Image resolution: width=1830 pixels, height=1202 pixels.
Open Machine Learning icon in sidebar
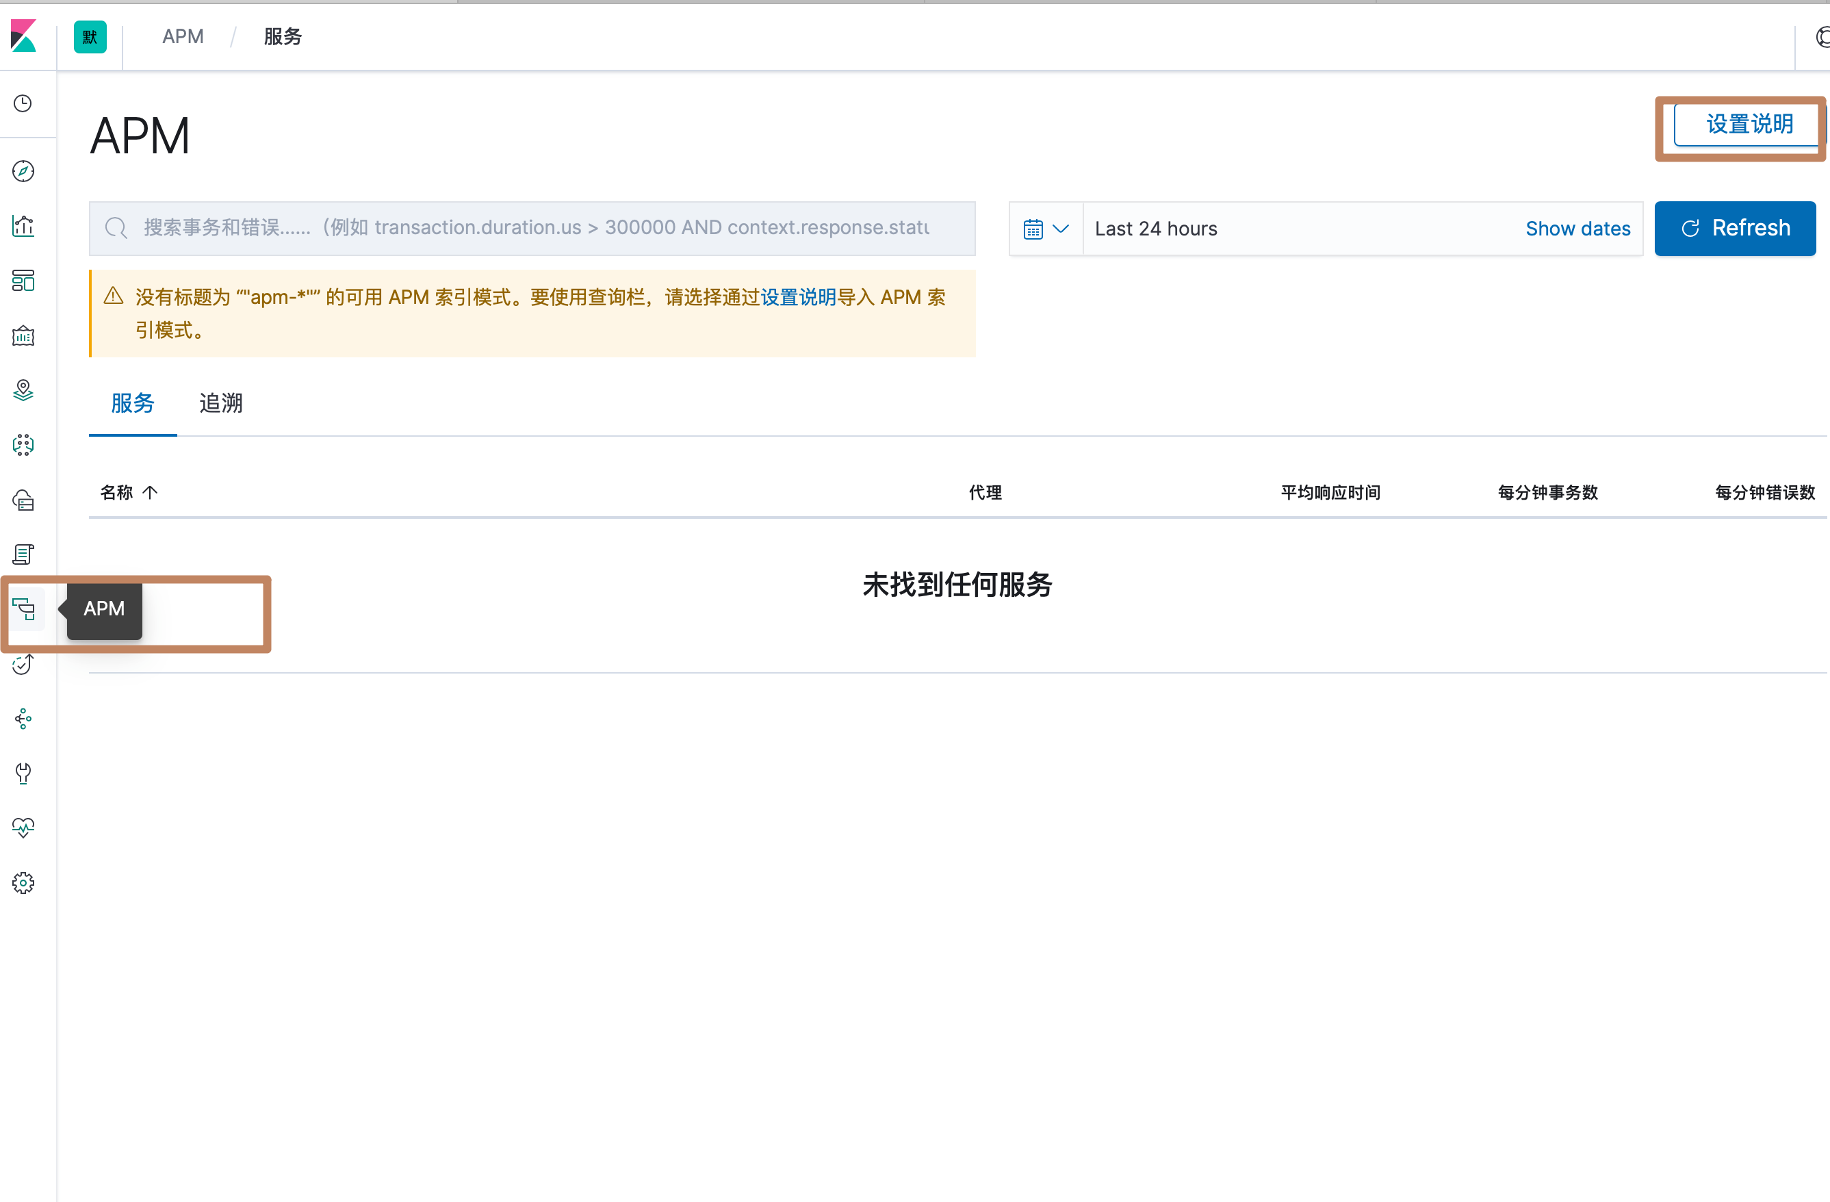coord(23,445)
